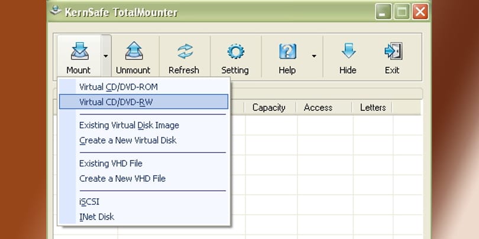Click the Mount toolbar icon

point(79,51)
